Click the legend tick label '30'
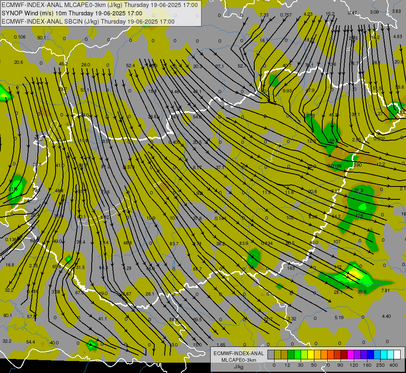406x373 pixels. (x=300, y=365)
